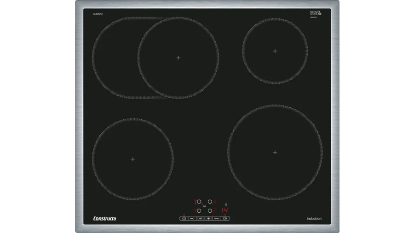Select the top-left cooking zone selector circle
Viewport: 414px width, 233px height.
tap(199, 202)
